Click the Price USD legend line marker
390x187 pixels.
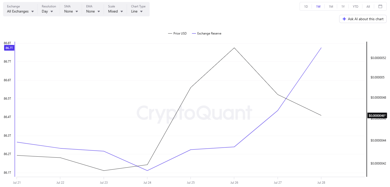click(x=170, y=33)
